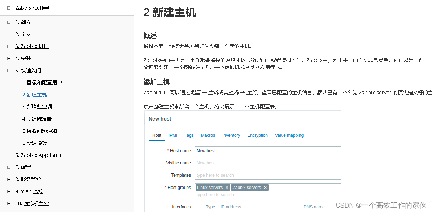Image resolution: width=432 pixels, height=212 pixels.
Task: Click the 添加主机 section heading
Action: 157,82
